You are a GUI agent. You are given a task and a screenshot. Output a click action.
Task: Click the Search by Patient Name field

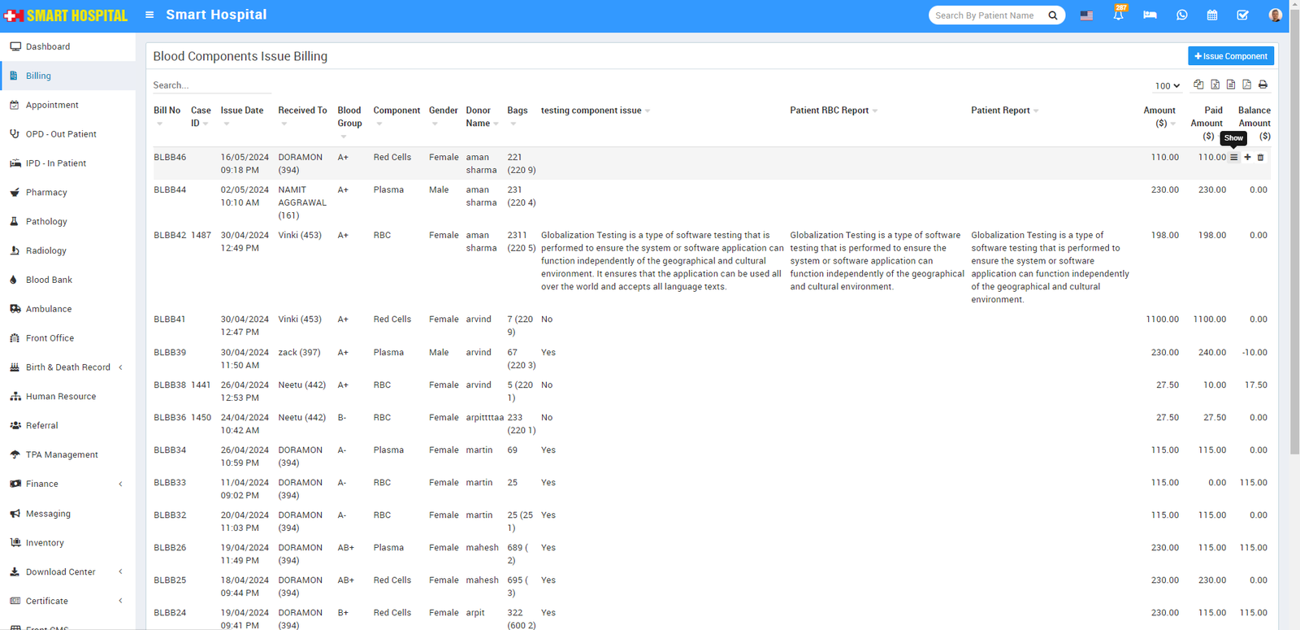click(988, 15)
